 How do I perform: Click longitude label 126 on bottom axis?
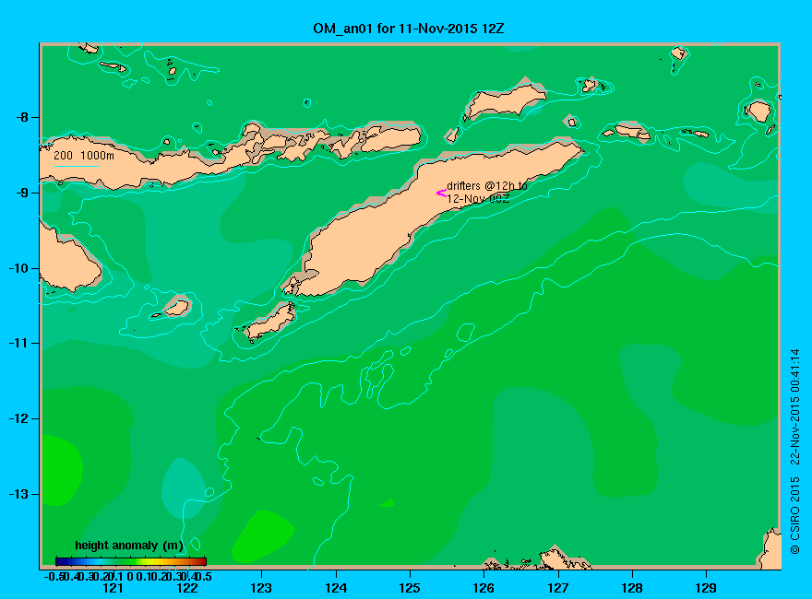pyautogui.click(x=484, y=588)
